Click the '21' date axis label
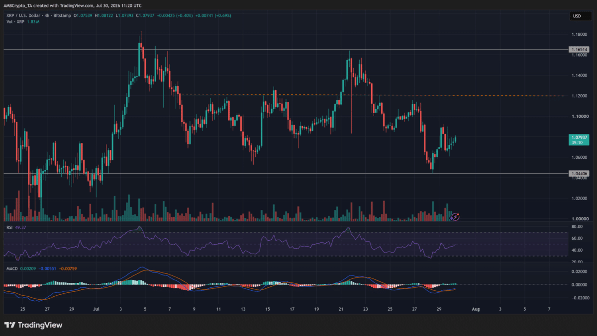This screenshot has width=597, height=336. 341,308
